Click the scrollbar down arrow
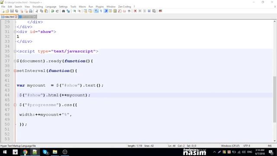 click(274, 141)
